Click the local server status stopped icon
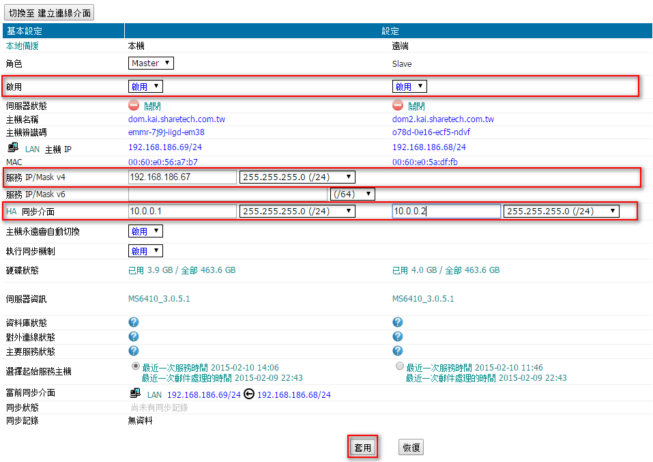Screen dimensions: 653x462 pyautogui.click(x=134, y=106)
